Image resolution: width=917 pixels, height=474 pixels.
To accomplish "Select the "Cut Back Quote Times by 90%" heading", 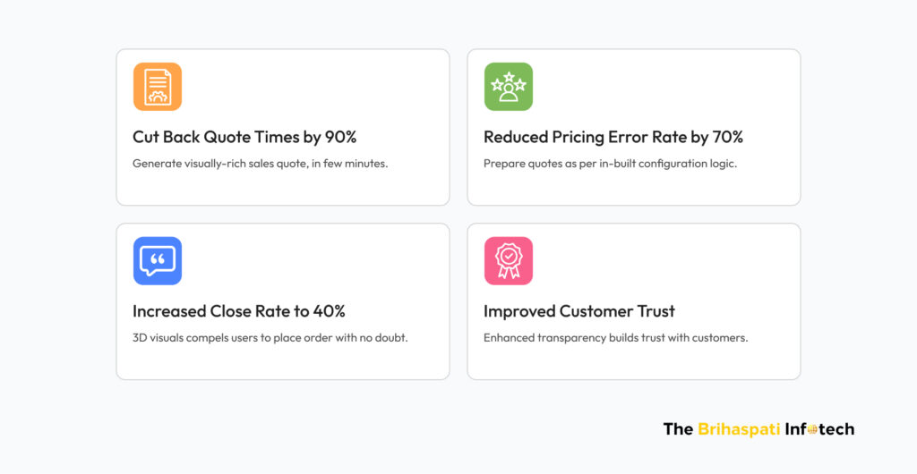I will pos(244,137).
